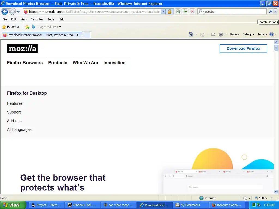This screenshot has width=279, height=209.
Task: Stop loading with the red X icon
Action: 192,12
